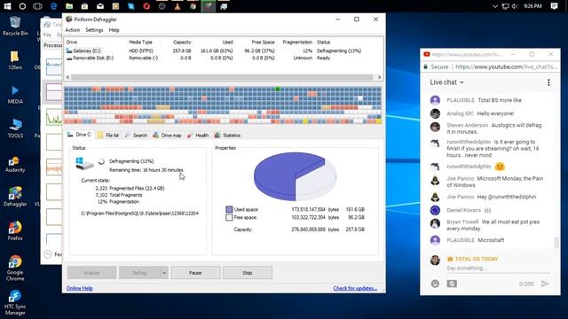Viewport: 568px width, 319px height.
Task: Open HTC Sync Manager desktop icon
Action: [15, 303]
